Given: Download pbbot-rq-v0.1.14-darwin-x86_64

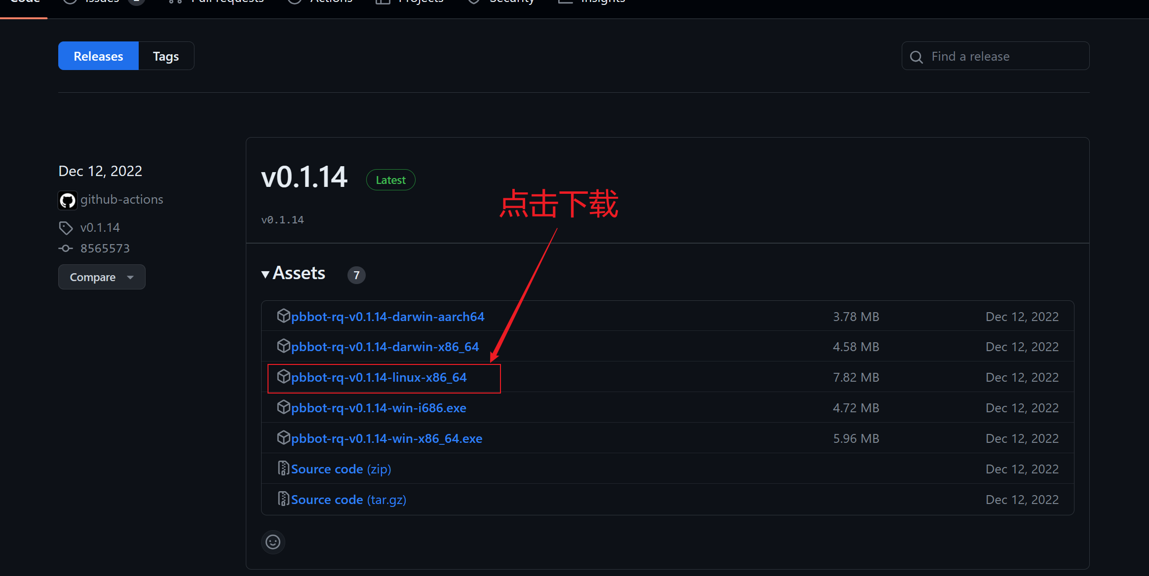Looking at the screenshot, I should [385, 347].
